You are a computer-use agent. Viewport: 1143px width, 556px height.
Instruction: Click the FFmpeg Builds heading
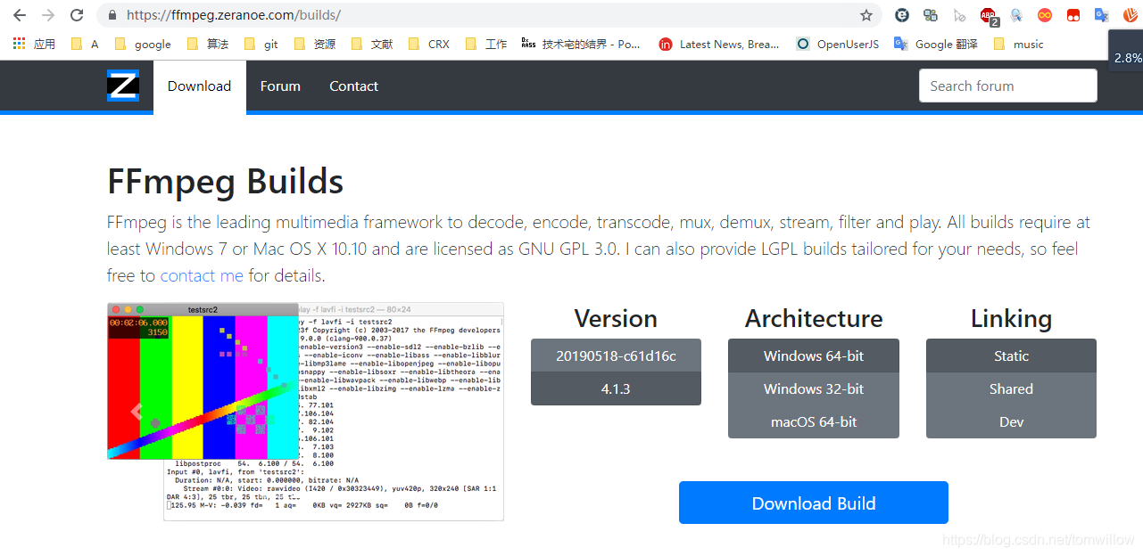[x=225, y=182]
